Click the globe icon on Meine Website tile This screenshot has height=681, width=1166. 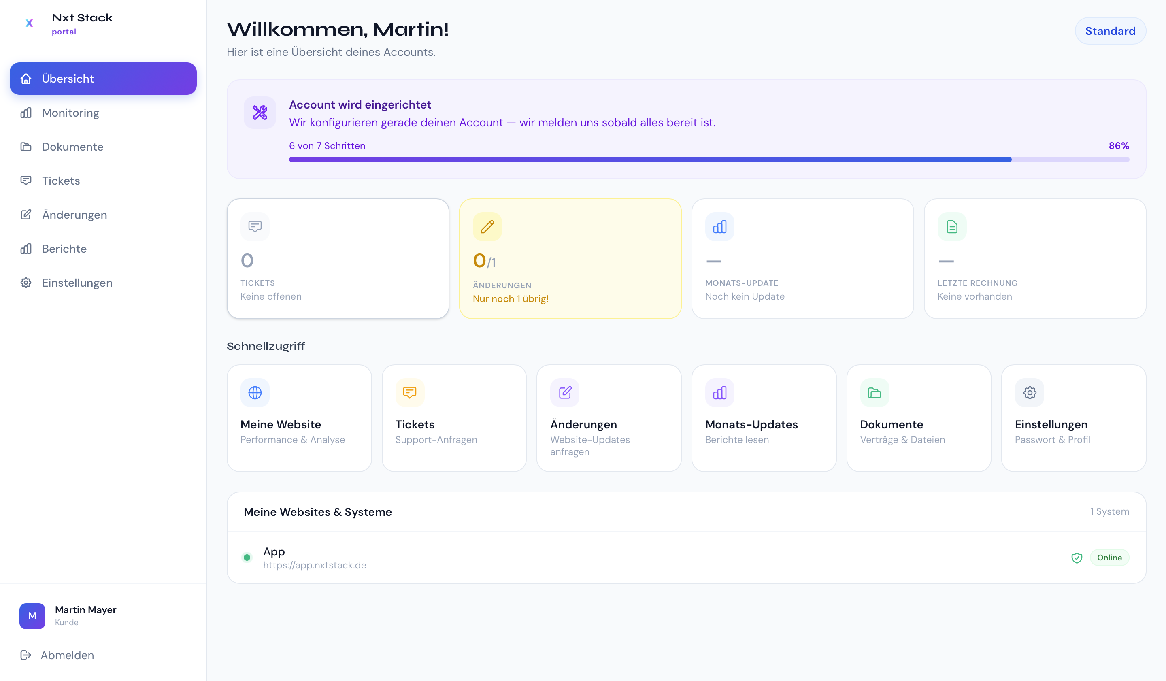click(x=255, y=393)
